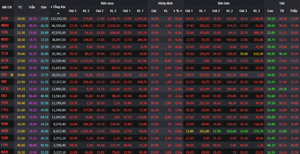This screenshot has height=154, width=300.
Task: Open the SHB stock symbol
Action: pyautogui.click(x=5, y=19)
